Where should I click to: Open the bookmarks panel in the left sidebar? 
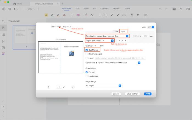3,41
